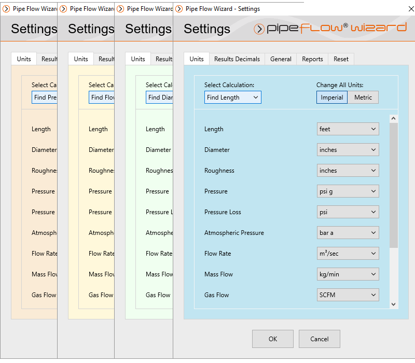Open the Roughness units dropdown

348,171
